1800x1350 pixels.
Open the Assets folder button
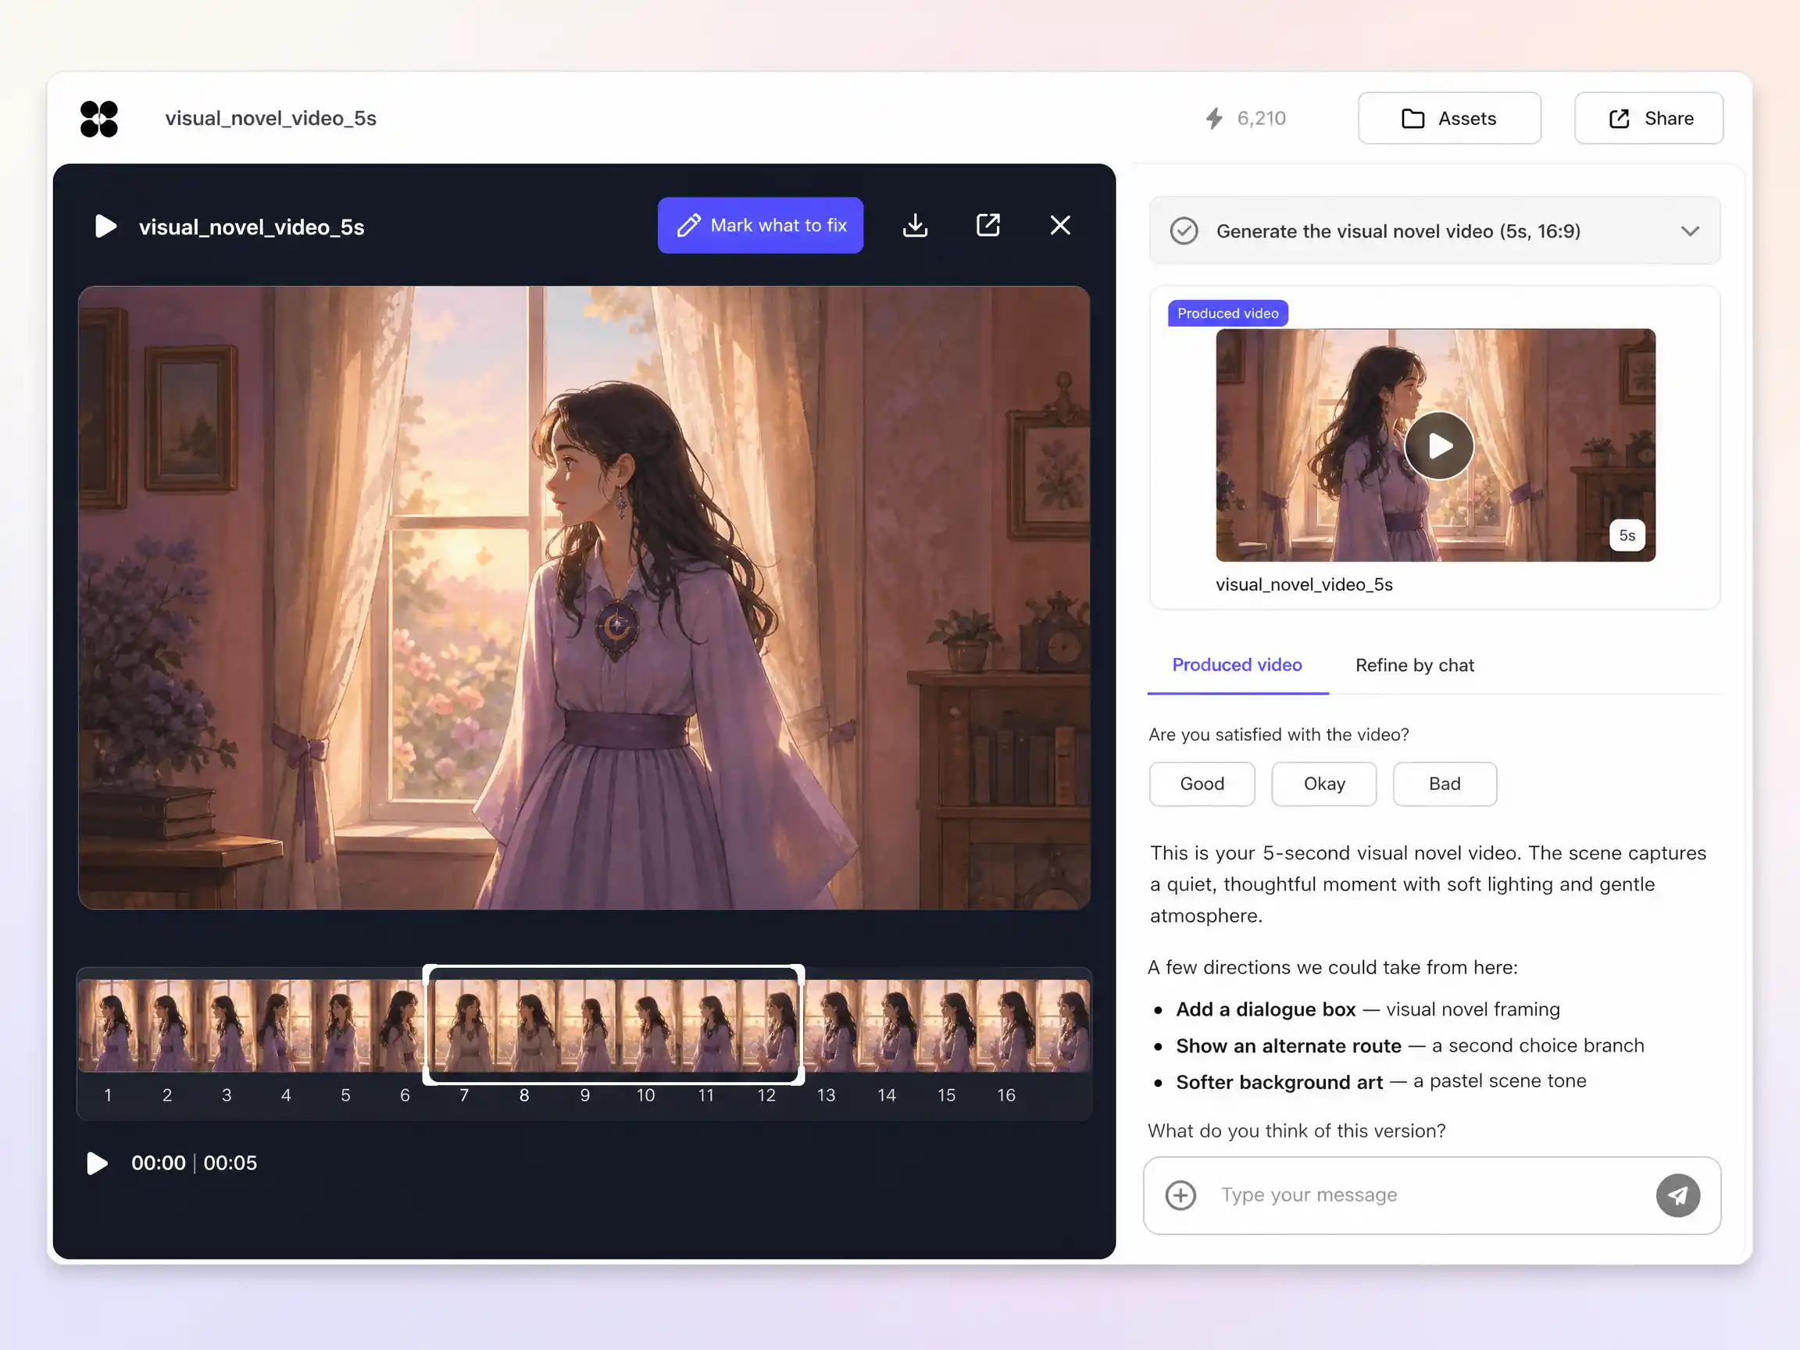[x=1449, y=119]
